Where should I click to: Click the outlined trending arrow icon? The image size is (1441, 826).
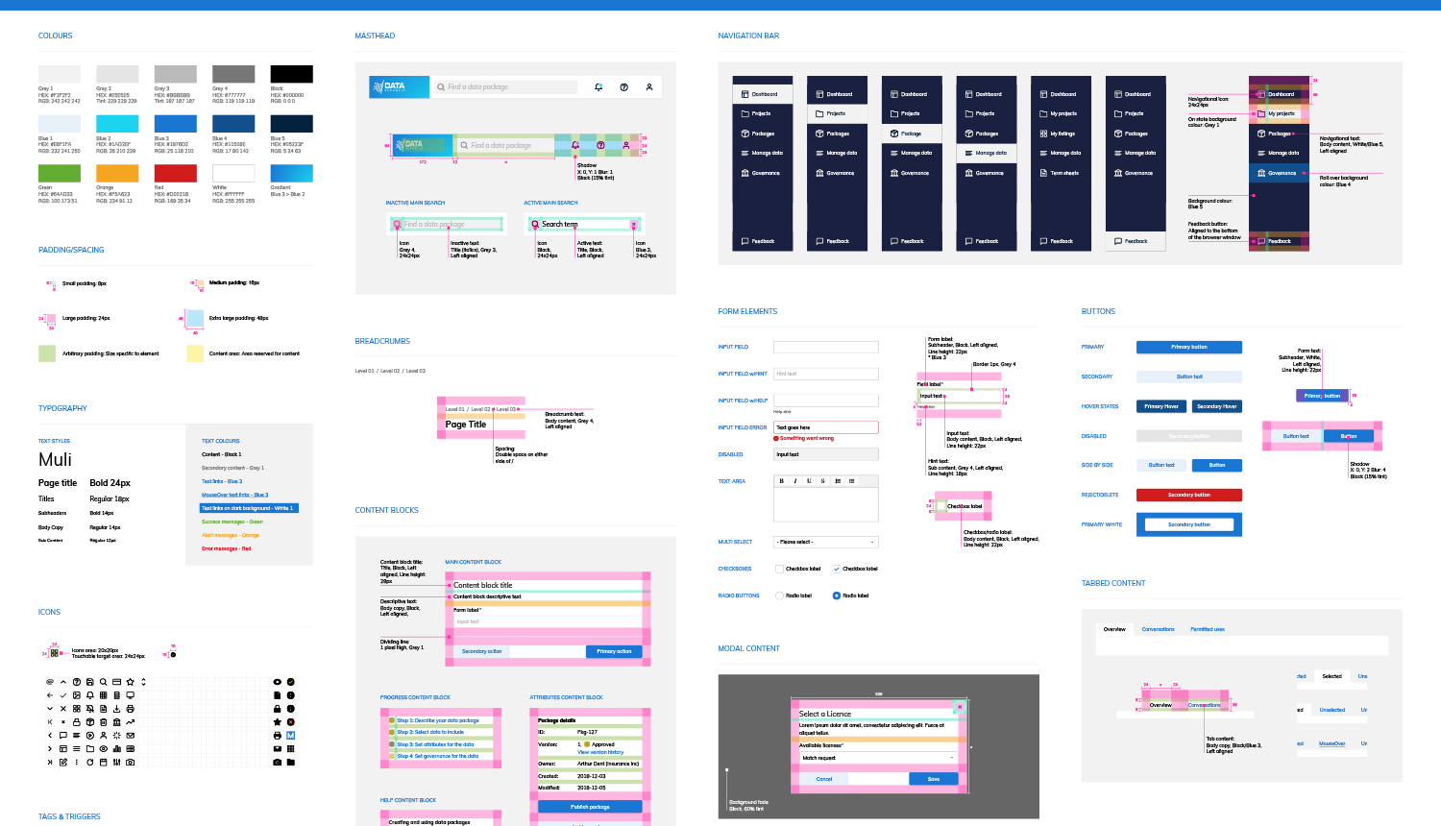click(x=131, y=722)
